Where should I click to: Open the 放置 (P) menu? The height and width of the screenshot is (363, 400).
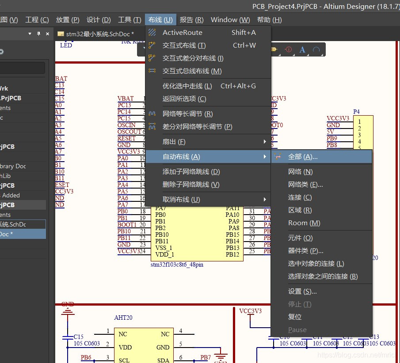pos(68,19)
